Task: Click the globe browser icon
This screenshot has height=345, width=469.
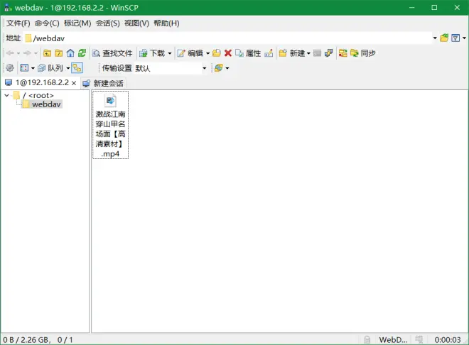Action: [219, 68]
